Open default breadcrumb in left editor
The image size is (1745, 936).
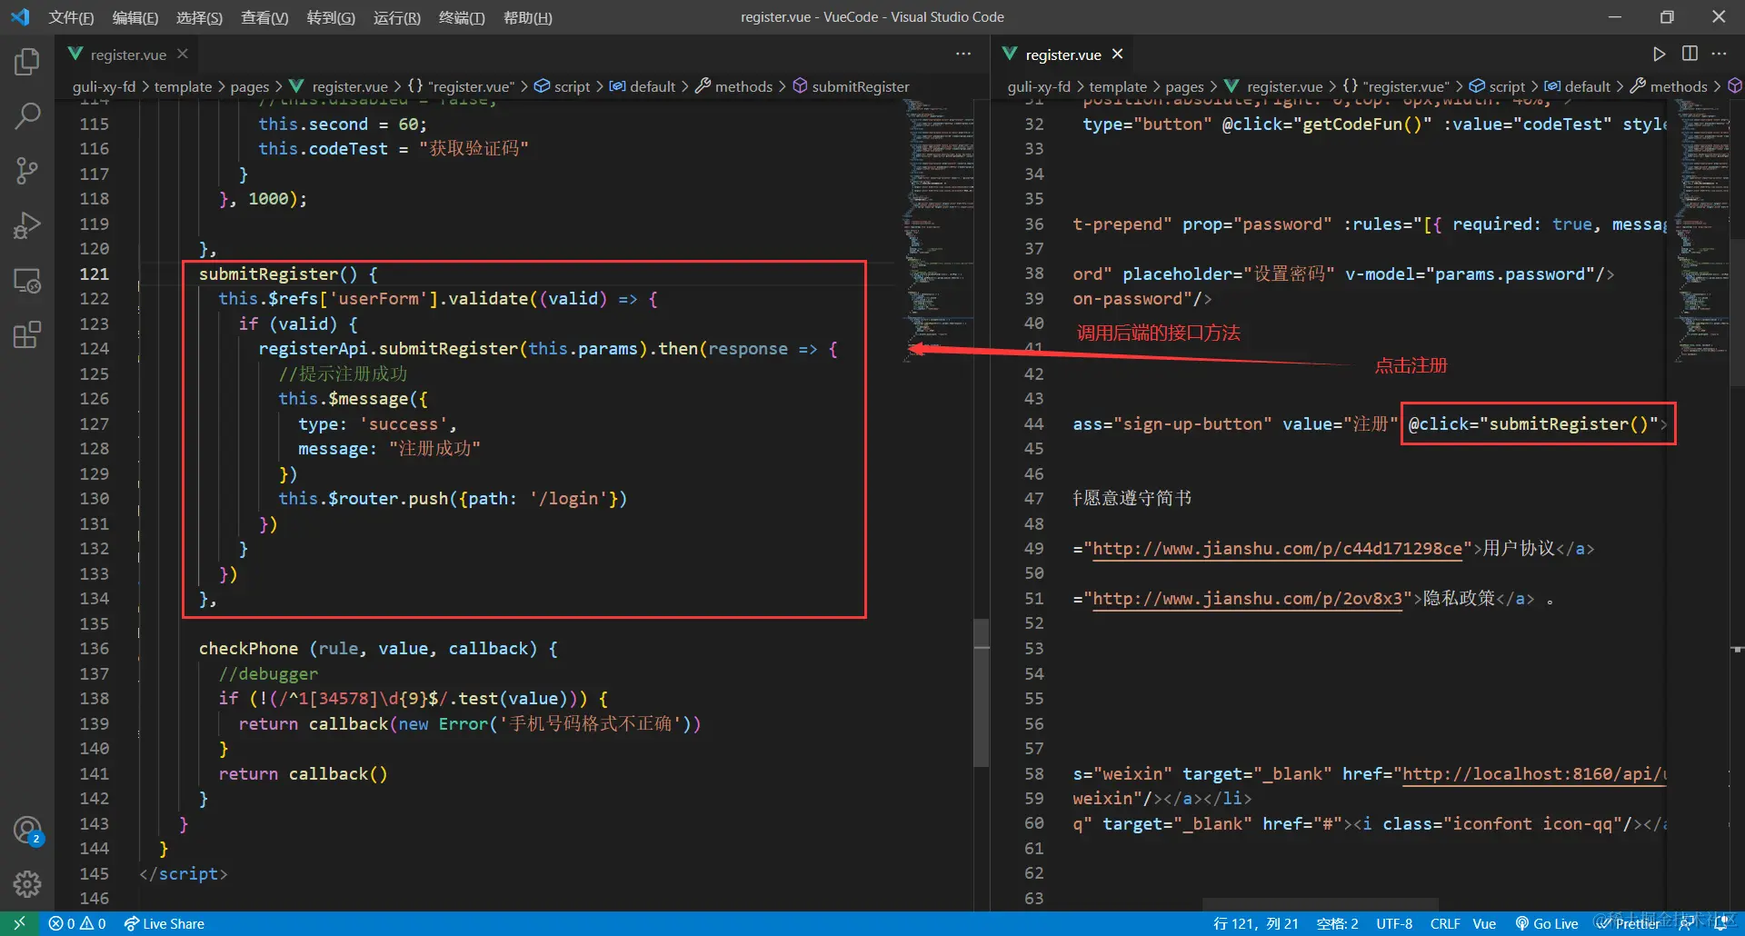[643, 86]
